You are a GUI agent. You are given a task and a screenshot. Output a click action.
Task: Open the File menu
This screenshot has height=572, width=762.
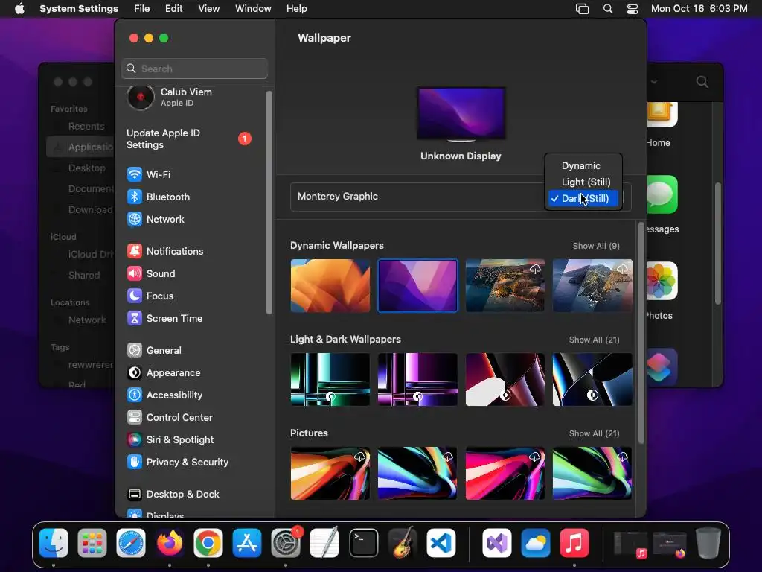[142, 9]
